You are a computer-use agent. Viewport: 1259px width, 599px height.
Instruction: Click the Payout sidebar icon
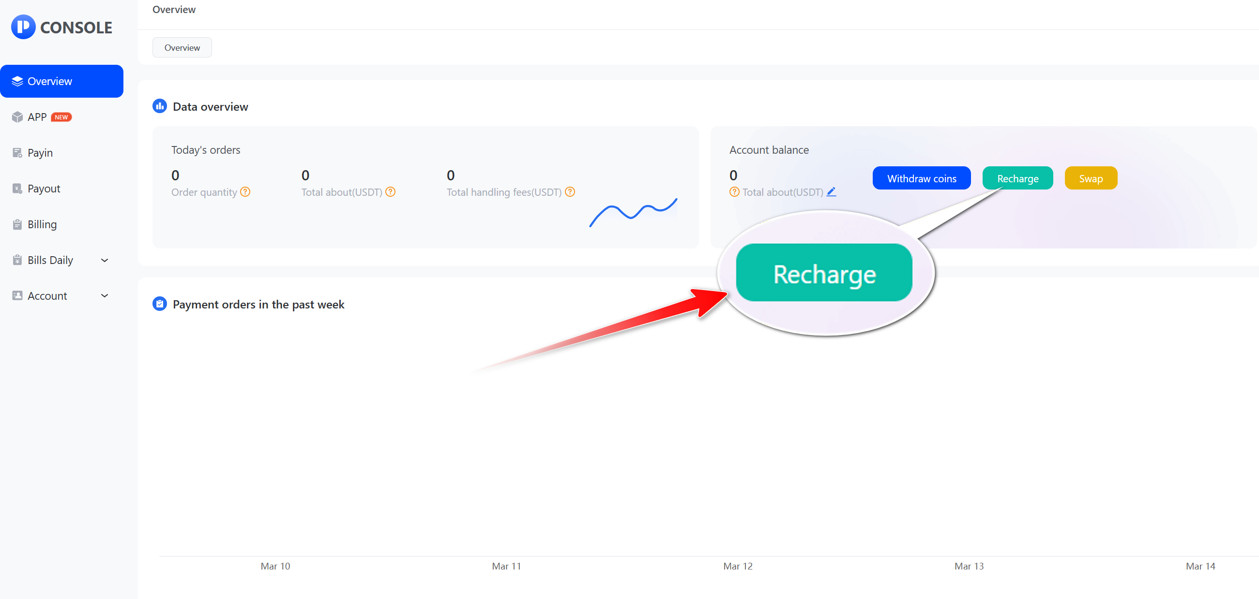(x=17, y=189)
